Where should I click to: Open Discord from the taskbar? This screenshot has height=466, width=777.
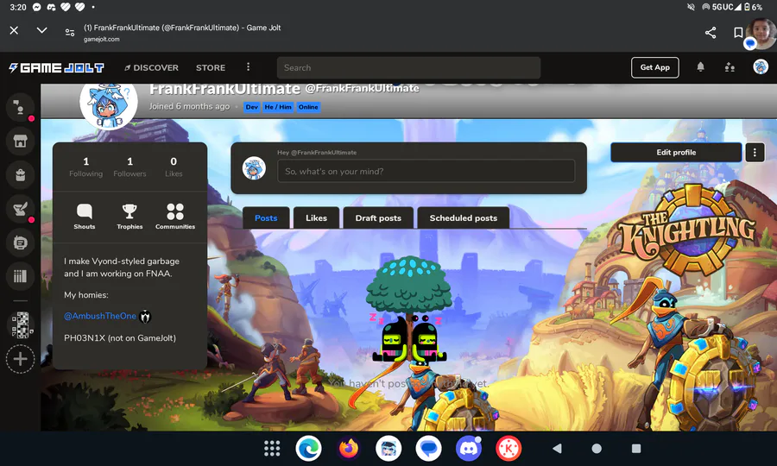469,449
